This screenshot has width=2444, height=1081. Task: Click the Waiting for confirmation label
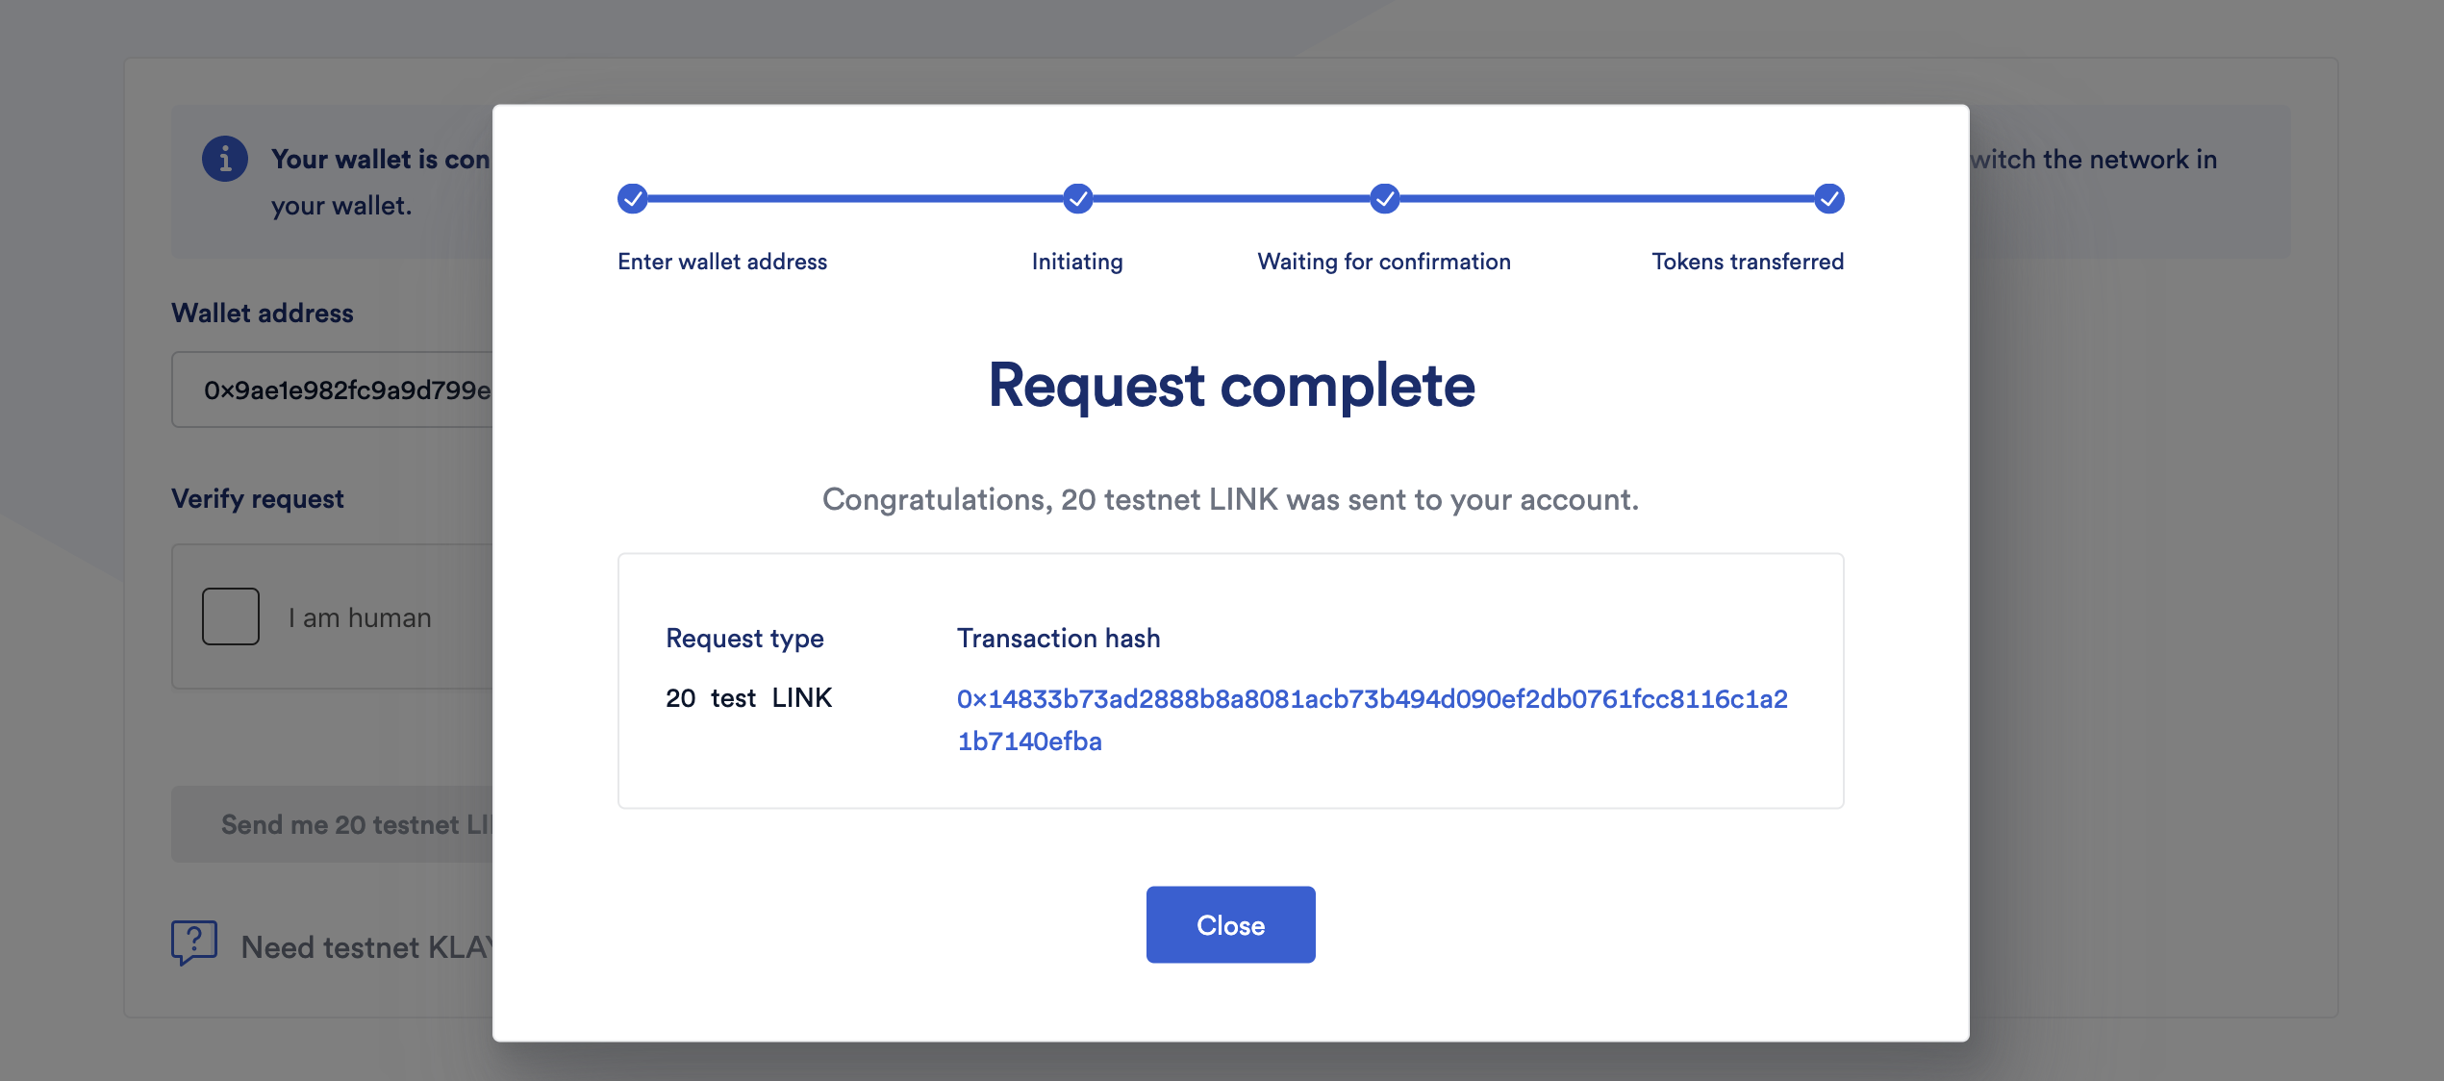tap(1384, 262)
